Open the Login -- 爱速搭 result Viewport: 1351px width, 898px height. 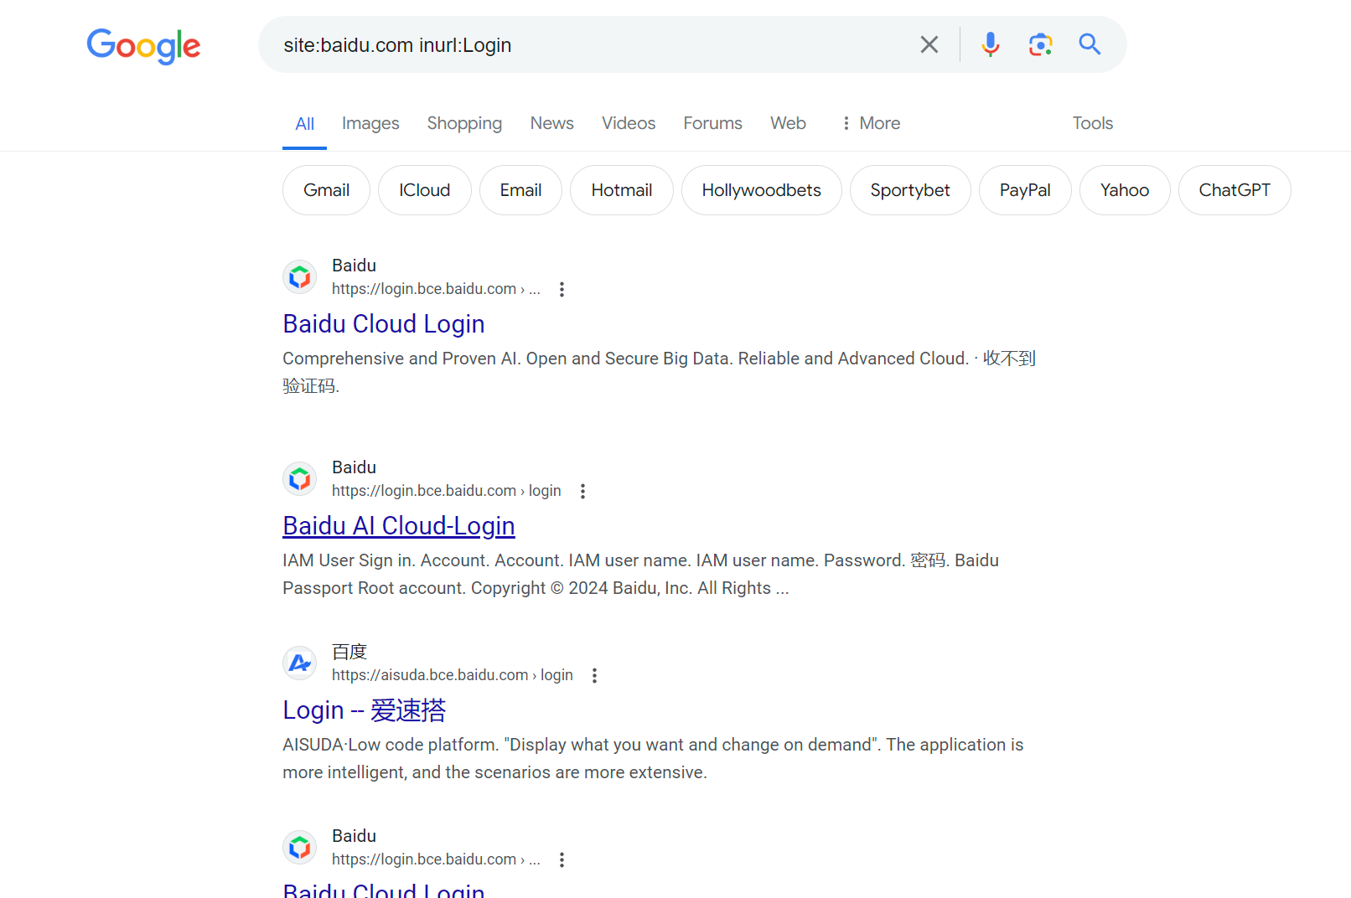pyautogui.click(x=364, y=710)
